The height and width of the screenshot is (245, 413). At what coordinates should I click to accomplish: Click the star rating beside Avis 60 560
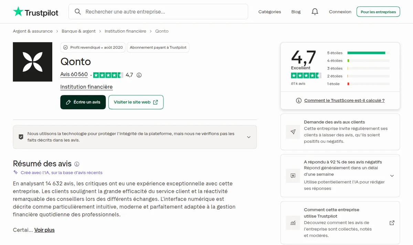point(108,75)
